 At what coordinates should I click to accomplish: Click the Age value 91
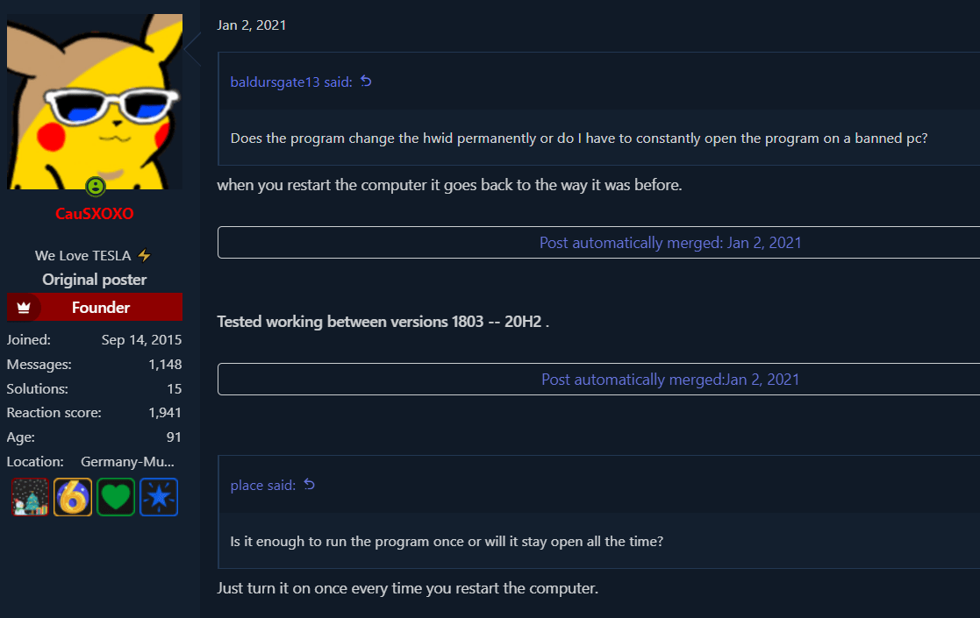[174, 437]
